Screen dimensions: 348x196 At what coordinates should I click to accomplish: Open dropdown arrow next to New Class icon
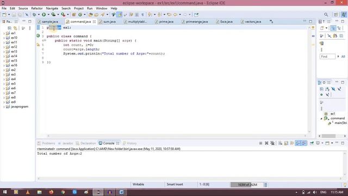tap(85, 15)
